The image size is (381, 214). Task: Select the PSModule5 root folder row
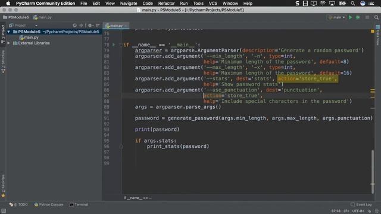click(54, 32)
